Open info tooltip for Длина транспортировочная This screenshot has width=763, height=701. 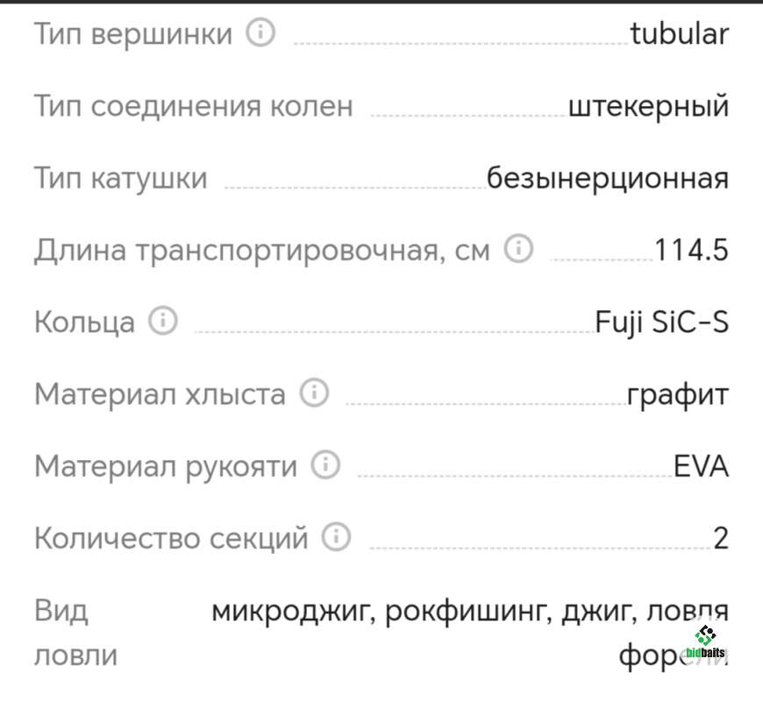click(518, 251)
